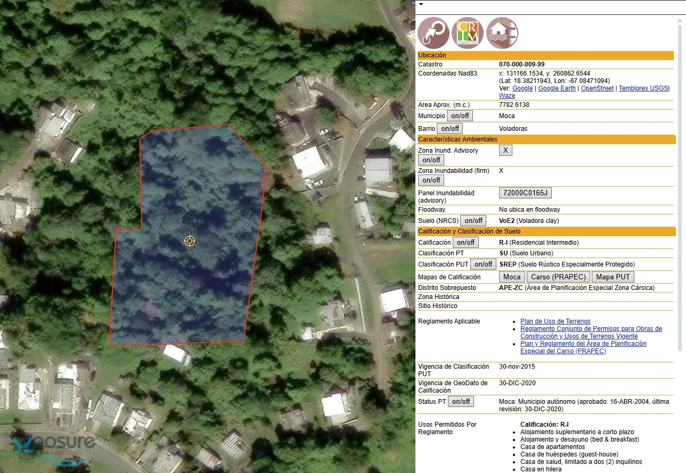Image resolution: width=686 pixels, height=473 pixels.
Task: Click the info panel vertical scrollbar
Action: click(x=680, y=186)
